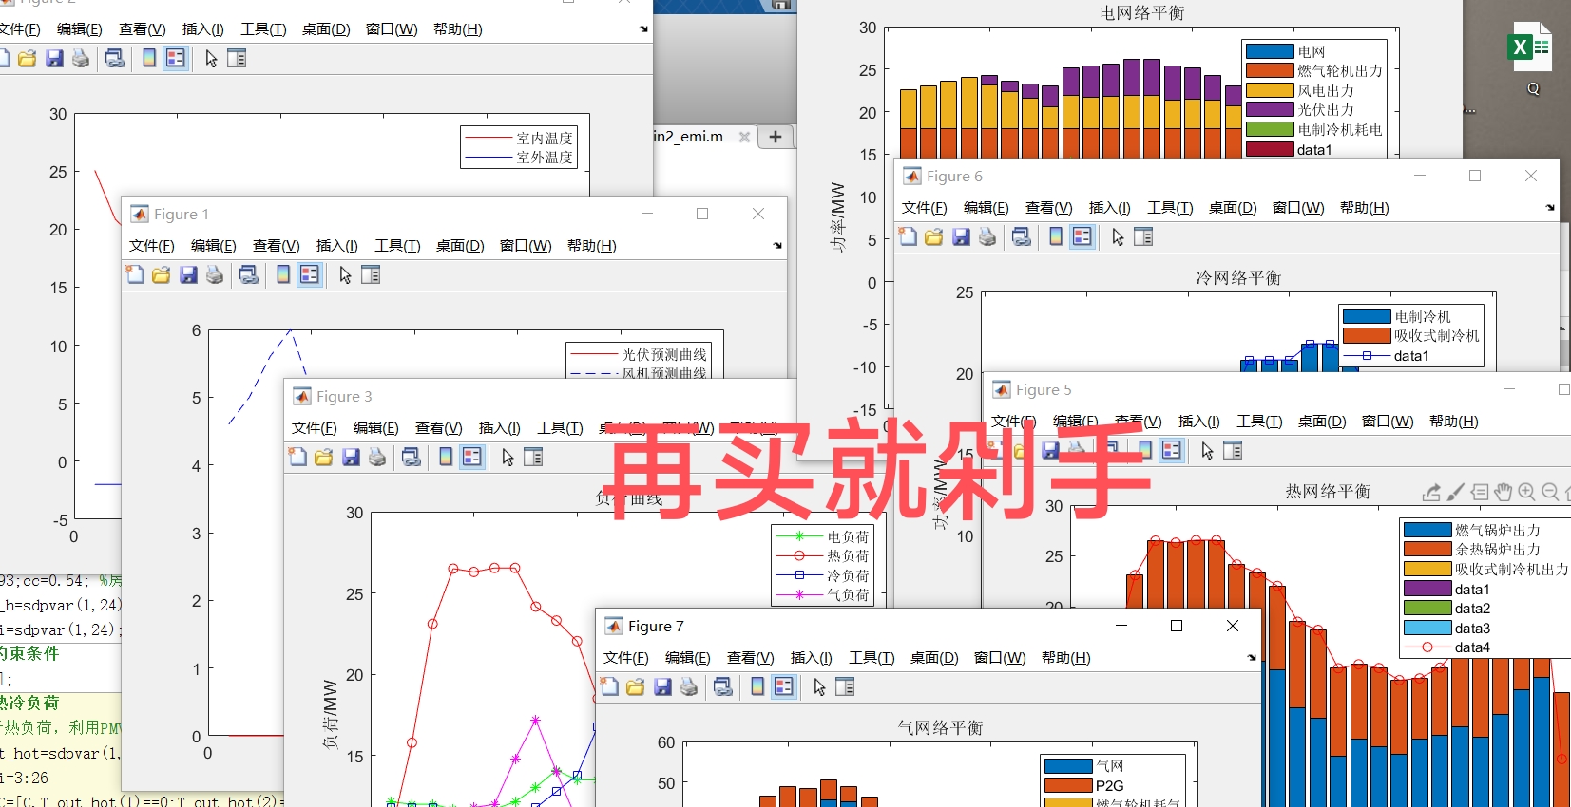The width and height of the screenshot is (1571, 807).
Task: Open Property Inspector in Figure 6 toolbar
Action: 1143,236
